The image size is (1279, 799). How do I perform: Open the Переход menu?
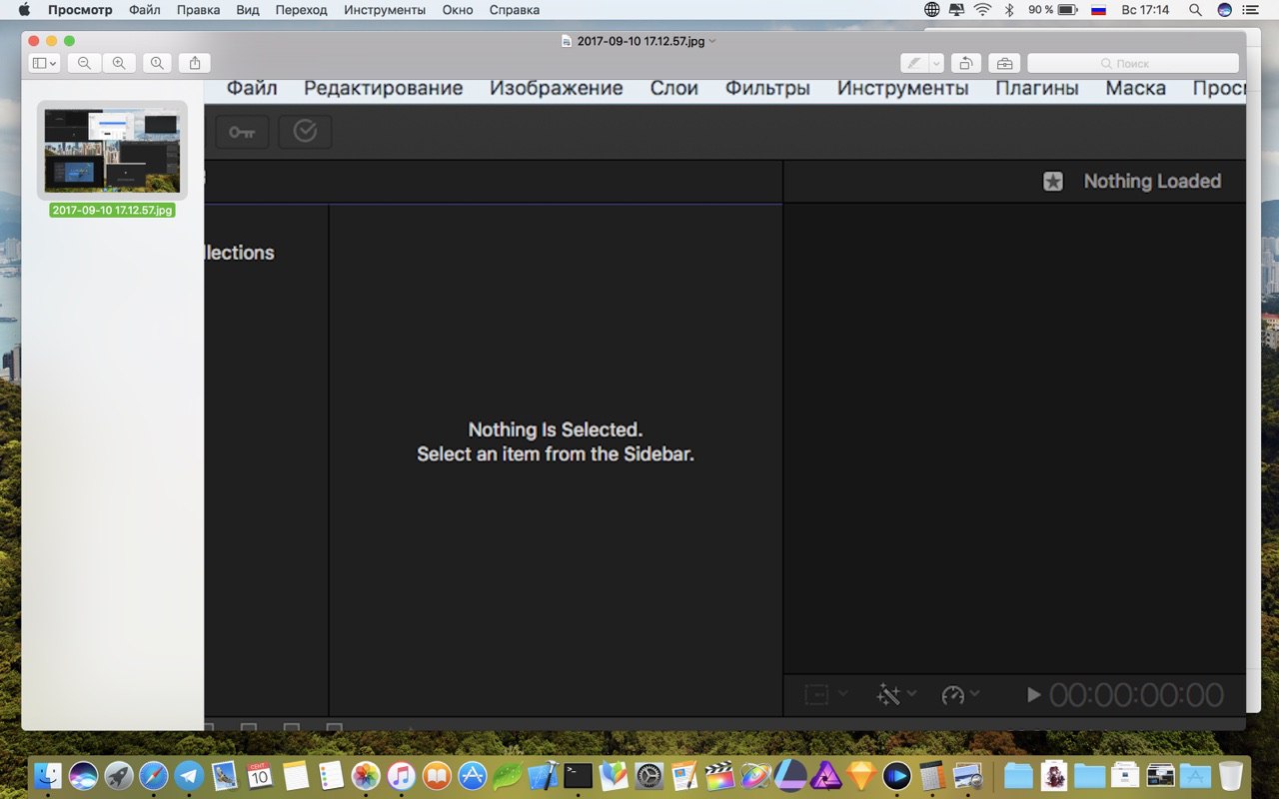pos(301,10)
